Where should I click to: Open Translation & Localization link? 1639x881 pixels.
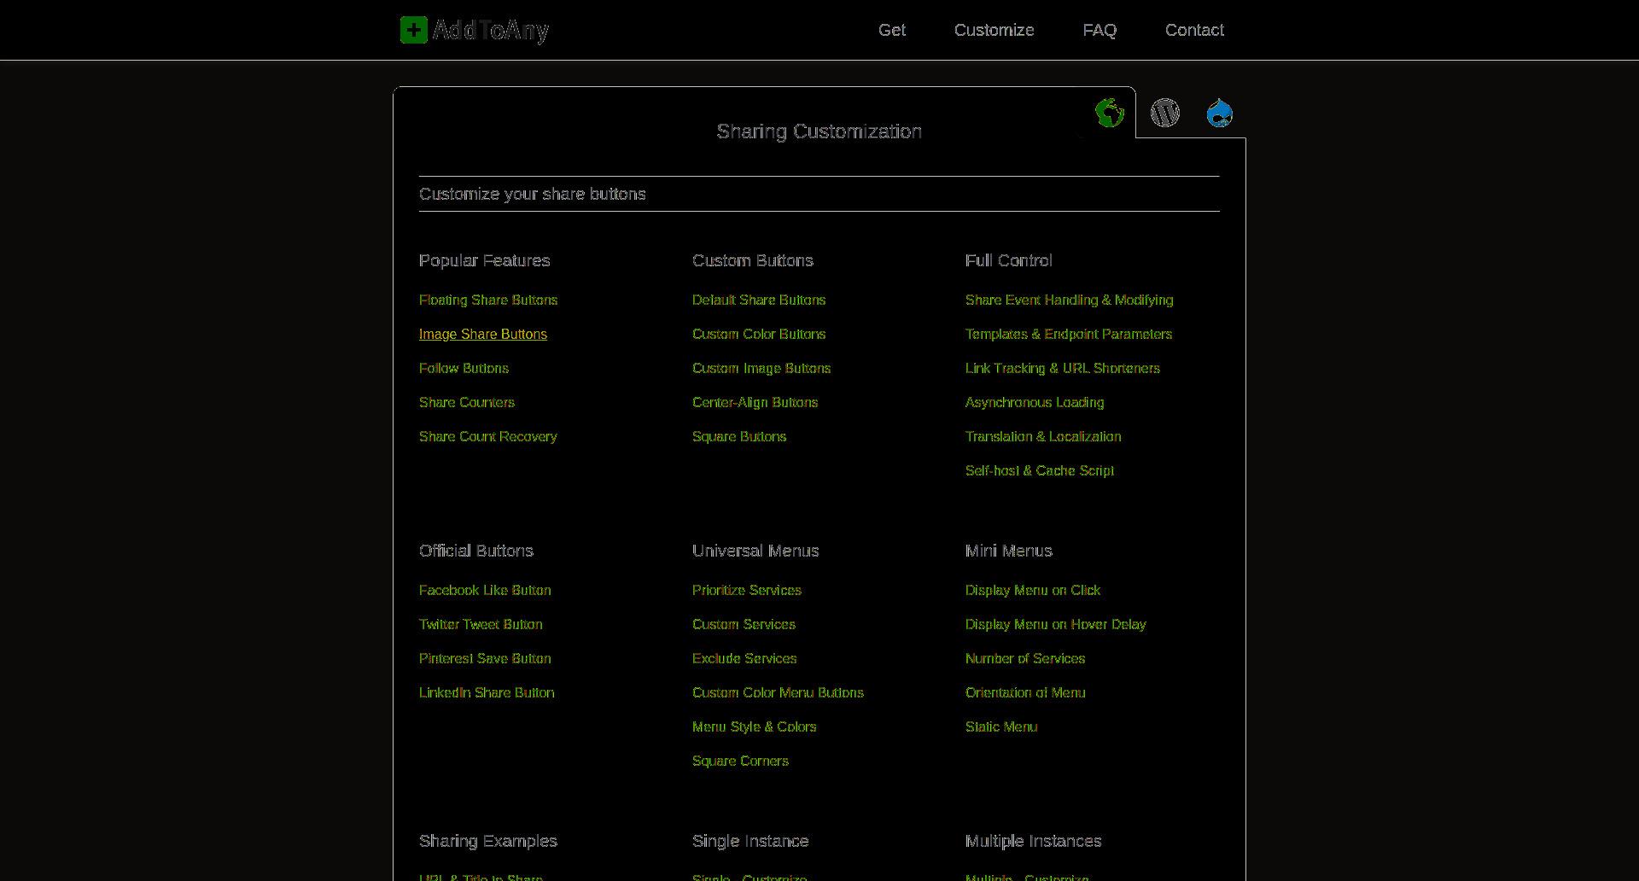(1043, 436)
